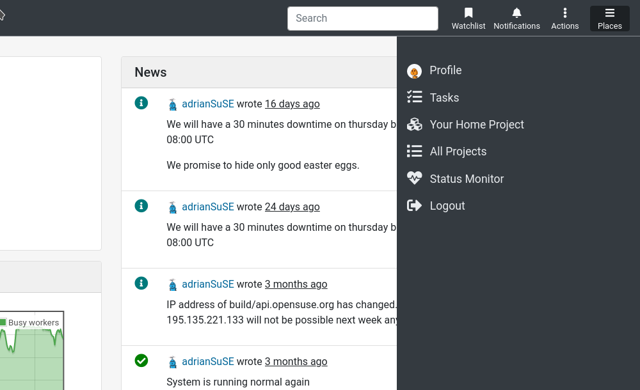This screenshot has height=390, width=640.
Task: Select All Projects from the menu
Action: (457, 151)
